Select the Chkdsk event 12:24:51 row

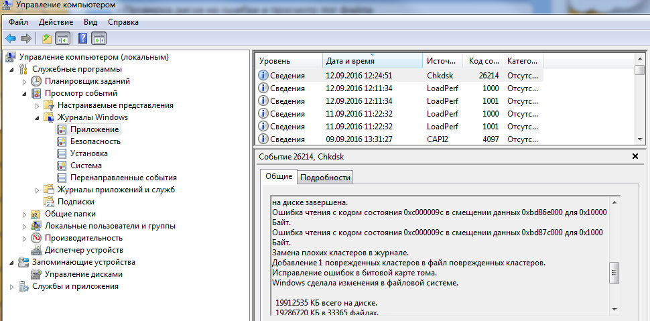click(x=400, y=76)
